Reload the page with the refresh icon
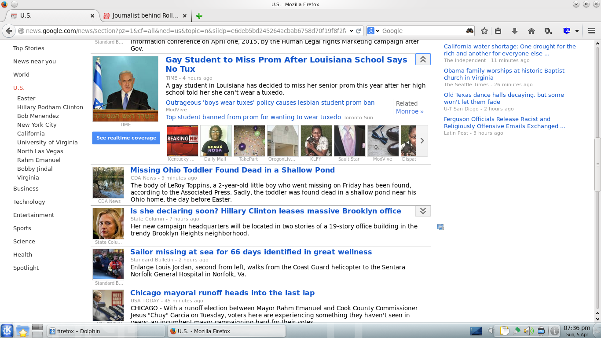The height and width of the screenshot is (338, 601). tap(359, 31)
